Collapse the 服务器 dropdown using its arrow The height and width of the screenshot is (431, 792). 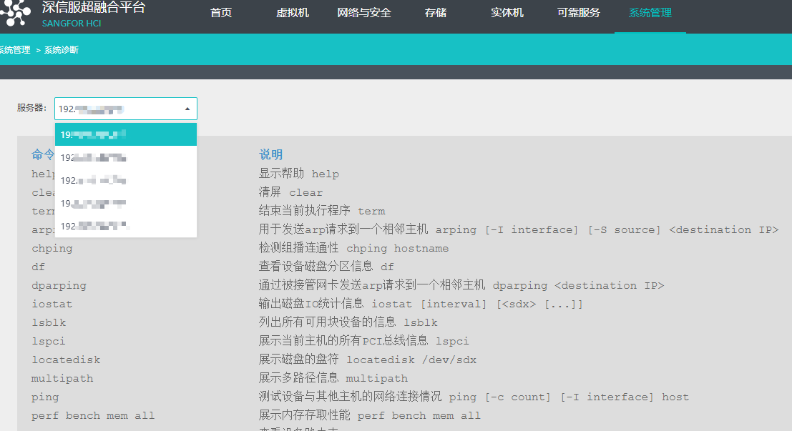point(187,109)
